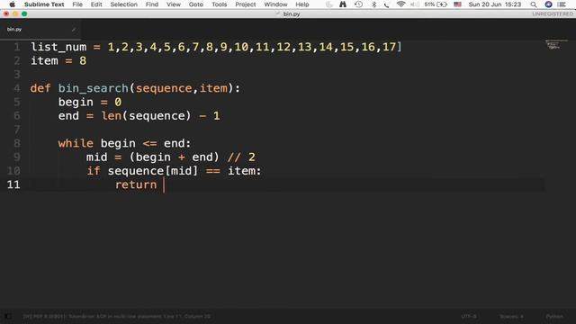Open the volume control icon
Screen dimensions: 576x324
414,4
